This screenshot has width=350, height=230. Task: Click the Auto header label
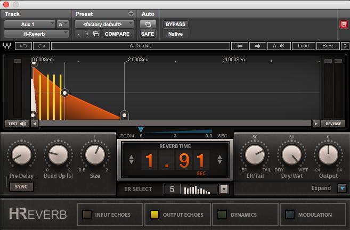(148, 14)
